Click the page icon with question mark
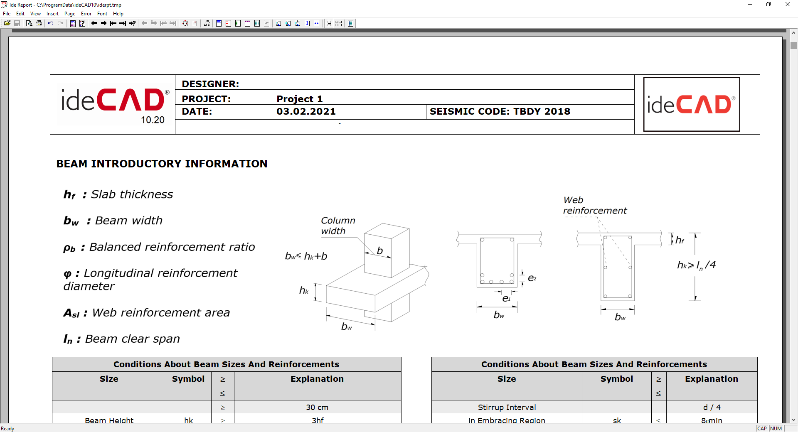Screen dimensions: 798x432 (82, 23)
